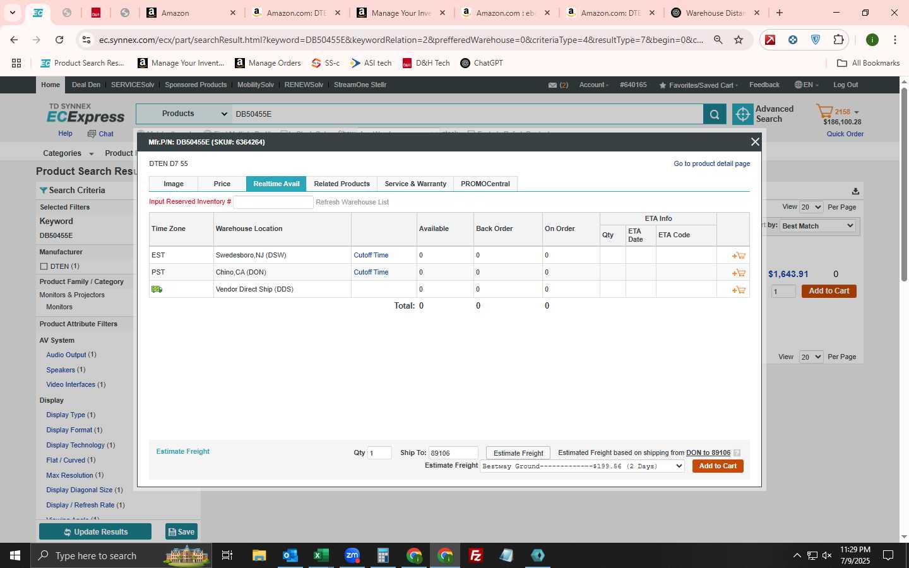Image resolution: width=909 pixels, height=568 pixels.
Task: Open the Deal Den menu item
Action: [x=86, y=85]
